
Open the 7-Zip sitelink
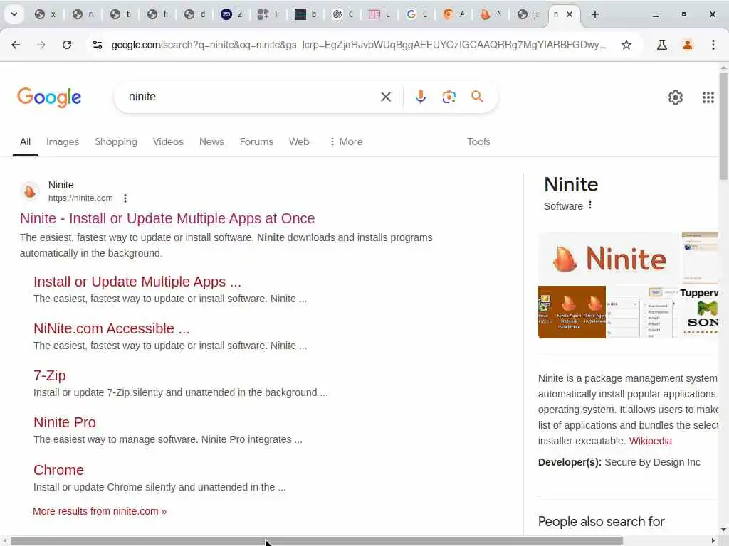click(x=50, y=375)
